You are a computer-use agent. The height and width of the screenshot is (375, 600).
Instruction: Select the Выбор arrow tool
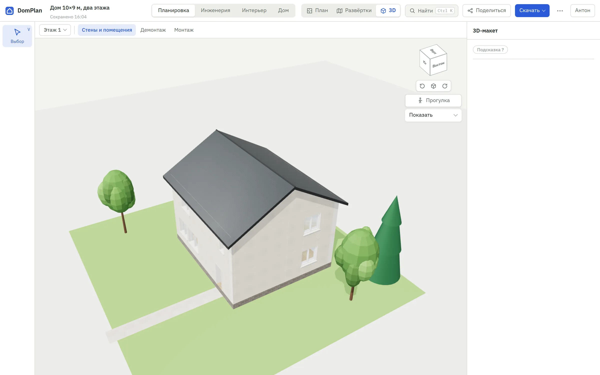click(17, 36)
